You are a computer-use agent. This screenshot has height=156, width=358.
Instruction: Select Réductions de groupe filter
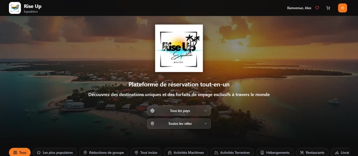point(104,152)
